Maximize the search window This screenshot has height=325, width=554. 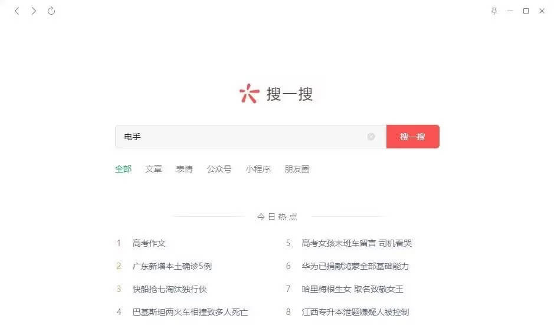pyautogui.click(x=526, y=11)
